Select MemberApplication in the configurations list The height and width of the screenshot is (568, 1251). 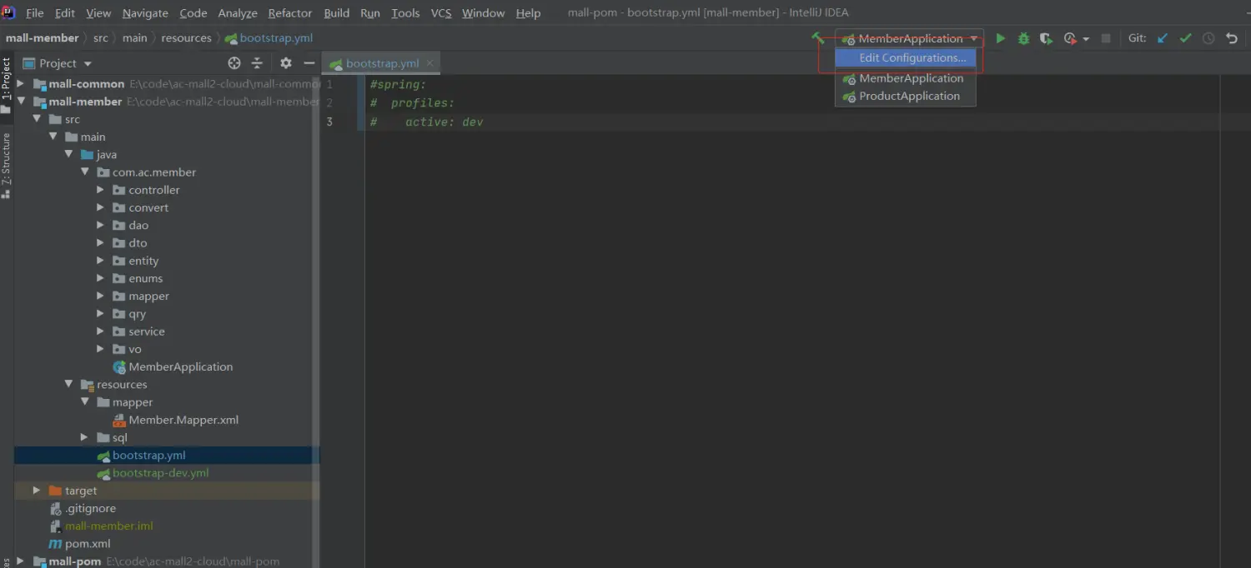906,78
